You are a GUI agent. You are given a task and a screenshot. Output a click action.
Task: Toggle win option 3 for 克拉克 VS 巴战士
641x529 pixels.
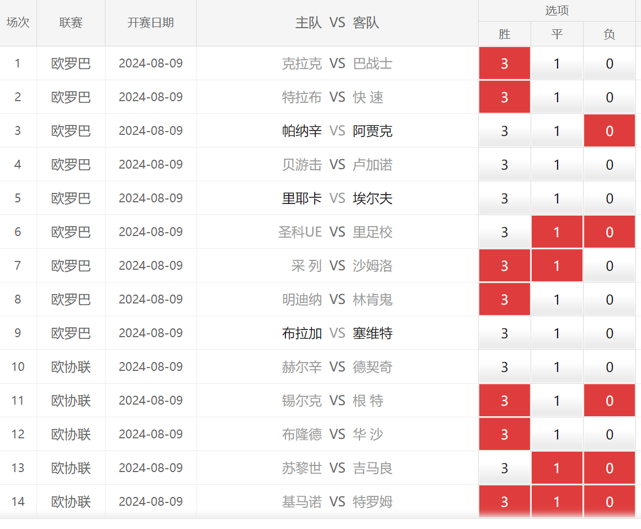tap(505, 63)
